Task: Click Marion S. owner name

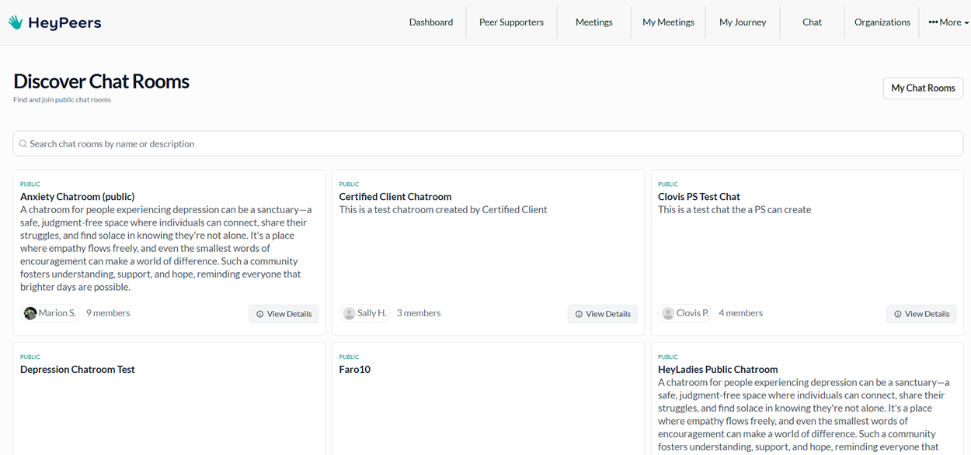Action: pyautogui.click(x=57, y=313)
